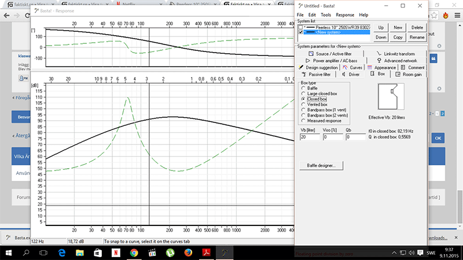Click the uTorrent taskbar icon

coord(170,252)
